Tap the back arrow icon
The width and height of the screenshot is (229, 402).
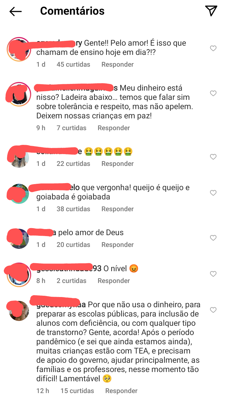coord(15,11)
